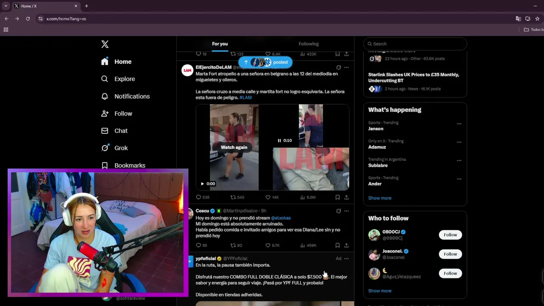544x306 pixels.
Task: Open Grok explain icon on ElEjercitoDeLAM post
Action: tap(338, 68)
